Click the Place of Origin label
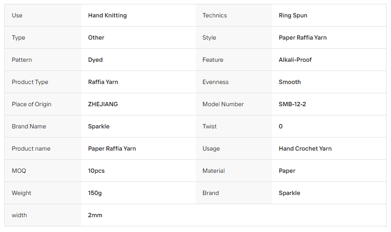 point(31,104)
